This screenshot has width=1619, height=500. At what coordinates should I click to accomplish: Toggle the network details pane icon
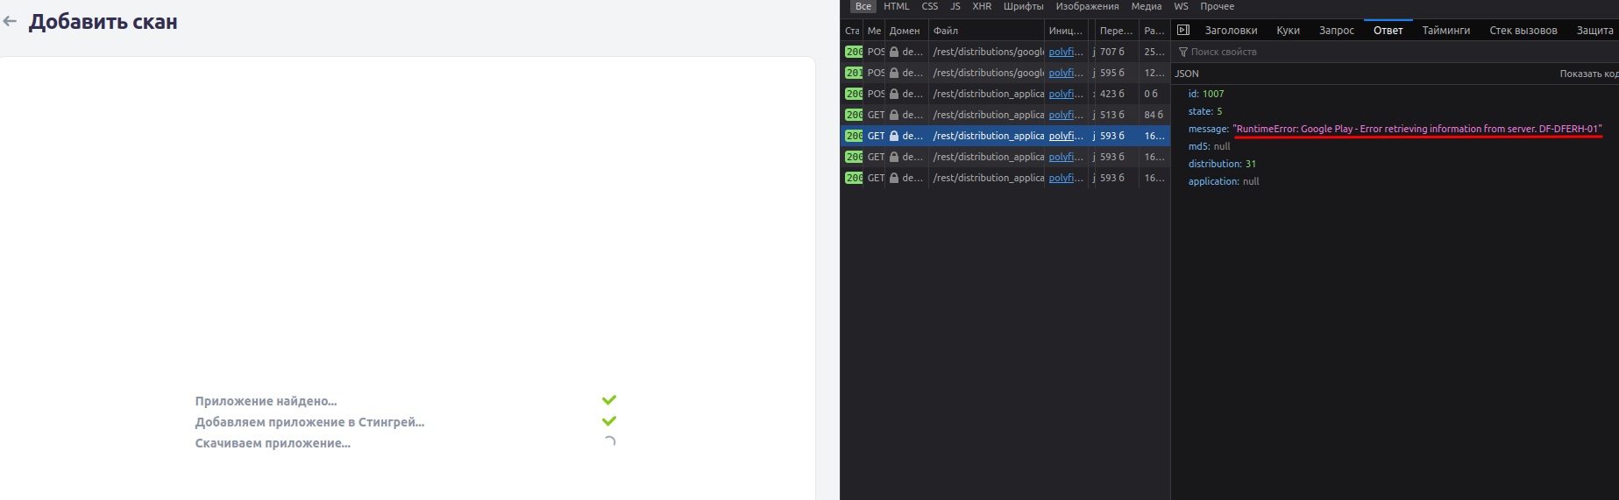coord(1182,30)
